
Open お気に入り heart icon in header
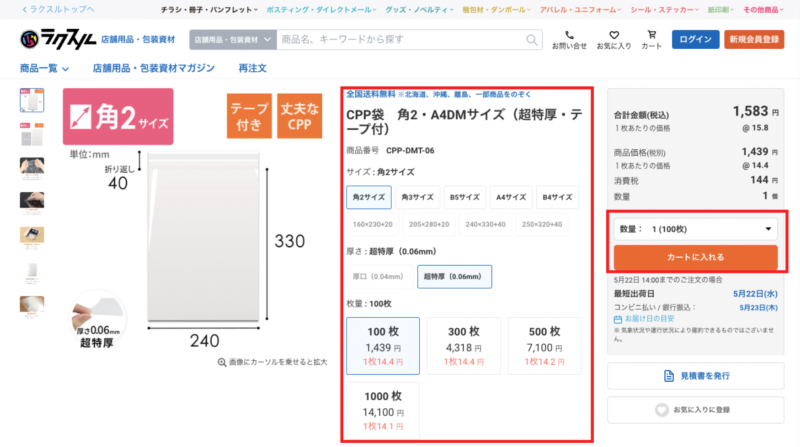pos(614,35)
